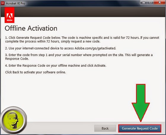The image size is (166, 135).
Task: Click the red Adobe logo
Action: pos(9,15)
